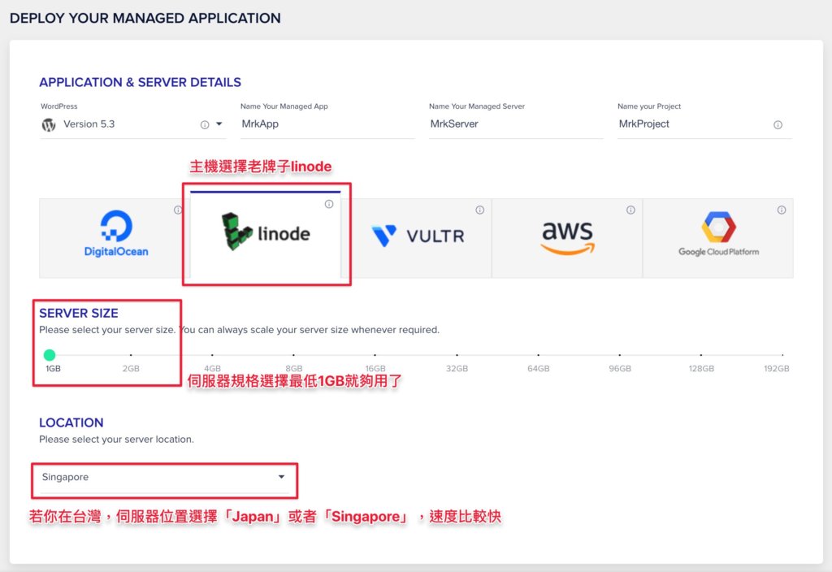The width and height of the screenshot is (832, 572).
Task: Open info icon on DigitalOcean card
Action: (x=178, y=210)
